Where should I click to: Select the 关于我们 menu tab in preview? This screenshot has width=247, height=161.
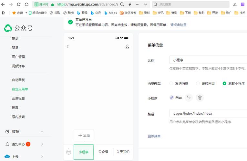123,152
